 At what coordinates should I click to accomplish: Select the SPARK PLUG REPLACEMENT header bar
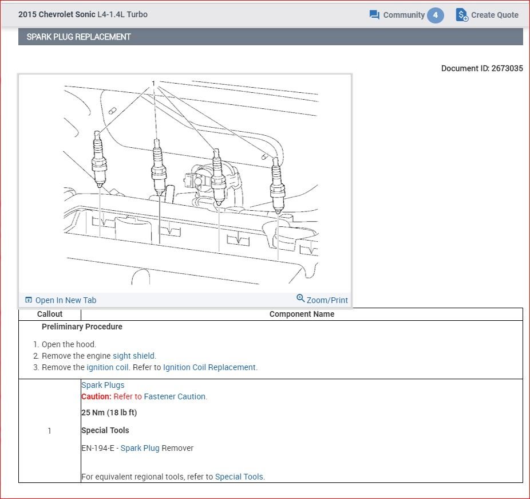[270, 37]
